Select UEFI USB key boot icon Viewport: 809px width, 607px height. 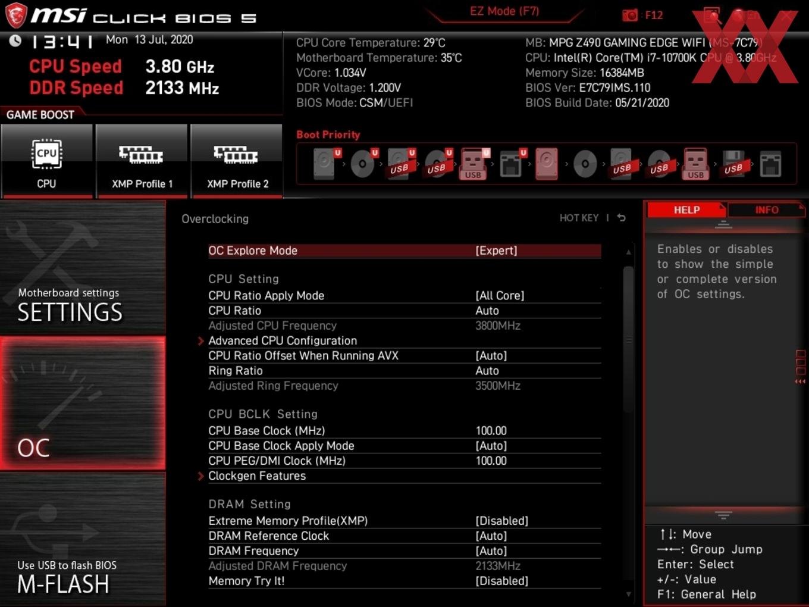474,164
